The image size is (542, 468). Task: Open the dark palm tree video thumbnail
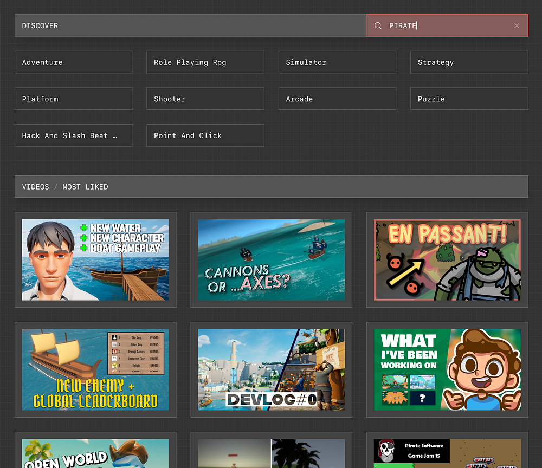coord(272,453)
